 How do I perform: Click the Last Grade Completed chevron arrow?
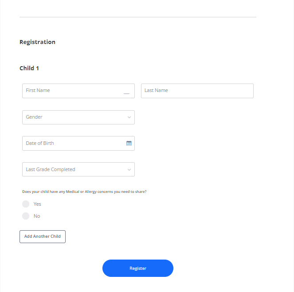pos(129,169)
